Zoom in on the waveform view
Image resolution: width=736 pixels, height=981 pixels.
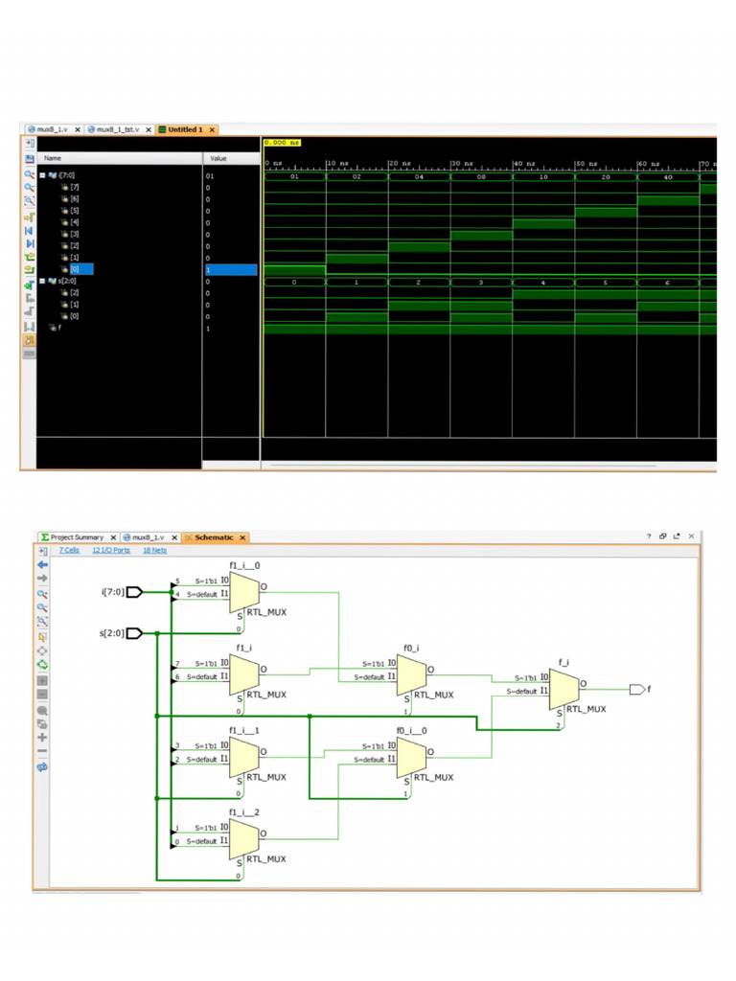click(x=30, y=174)
